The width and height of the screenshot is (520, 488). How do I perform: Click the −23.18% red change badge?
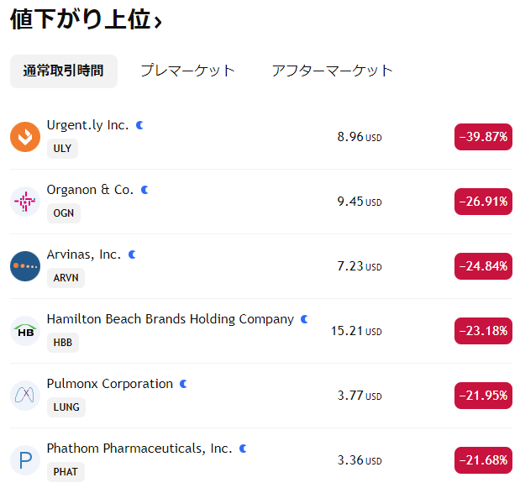point(483,331)
